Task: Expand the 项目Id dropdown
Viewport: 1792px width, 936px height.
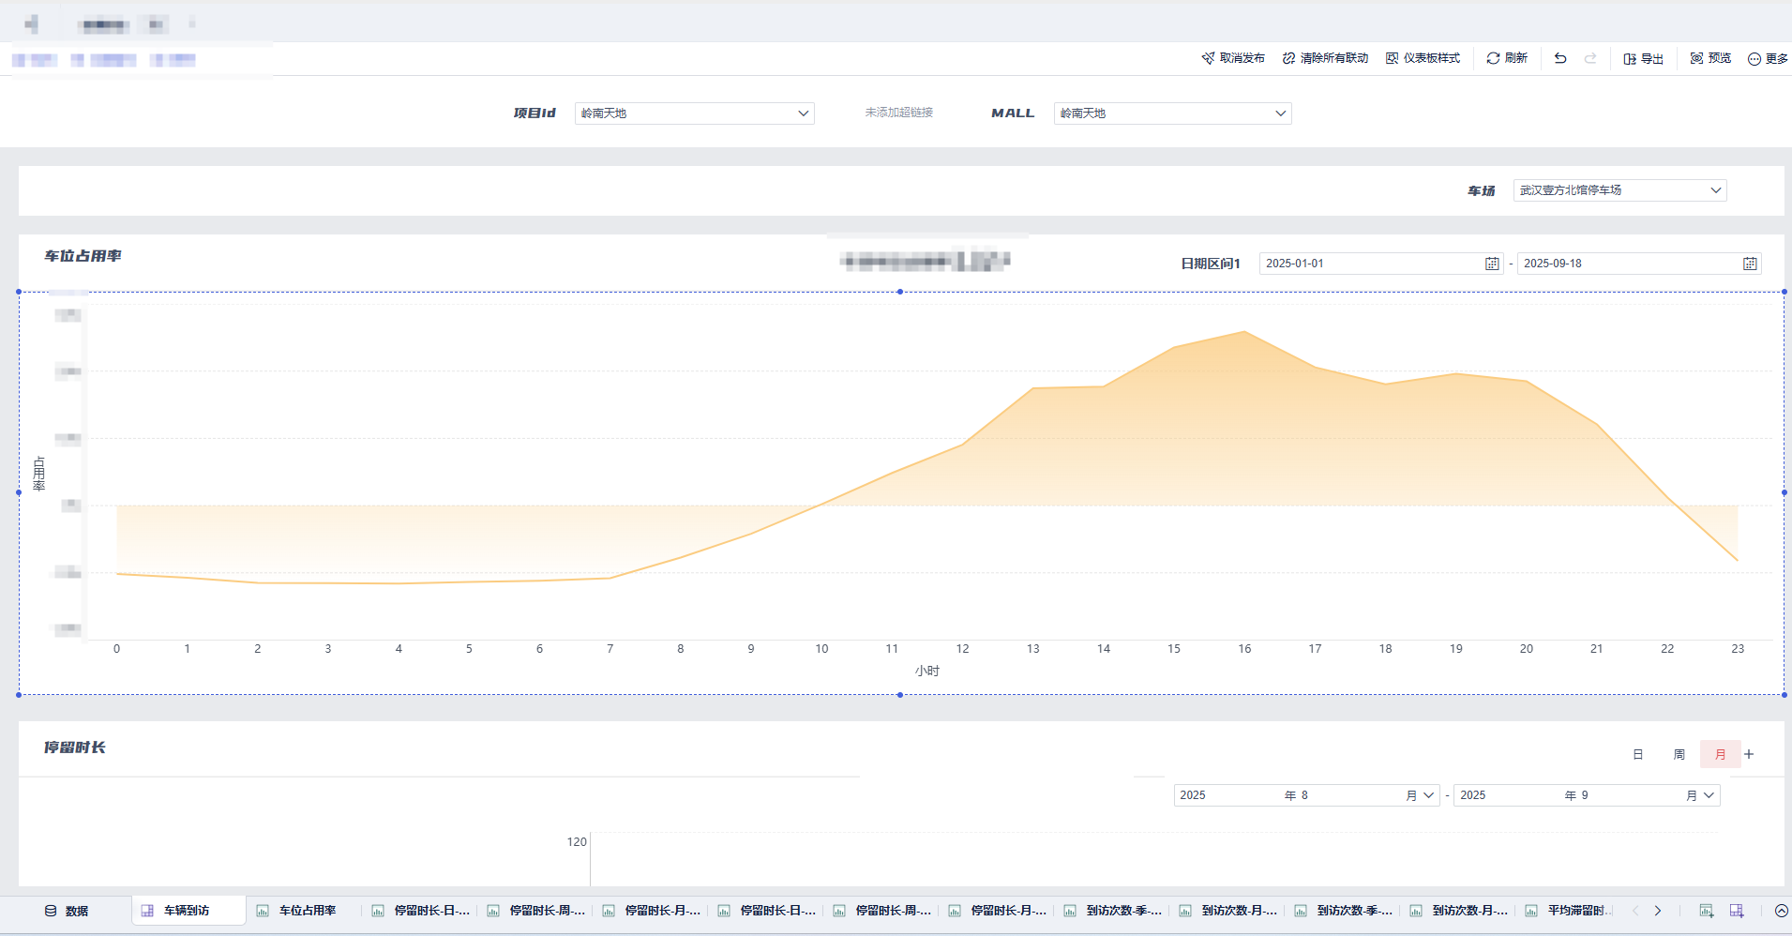Action: [694, 113]
